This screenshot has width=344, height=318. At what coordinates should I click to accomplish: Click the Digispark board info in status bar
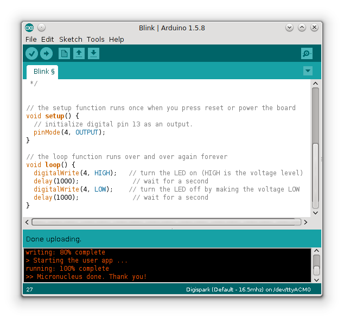(x=249, y=289)
